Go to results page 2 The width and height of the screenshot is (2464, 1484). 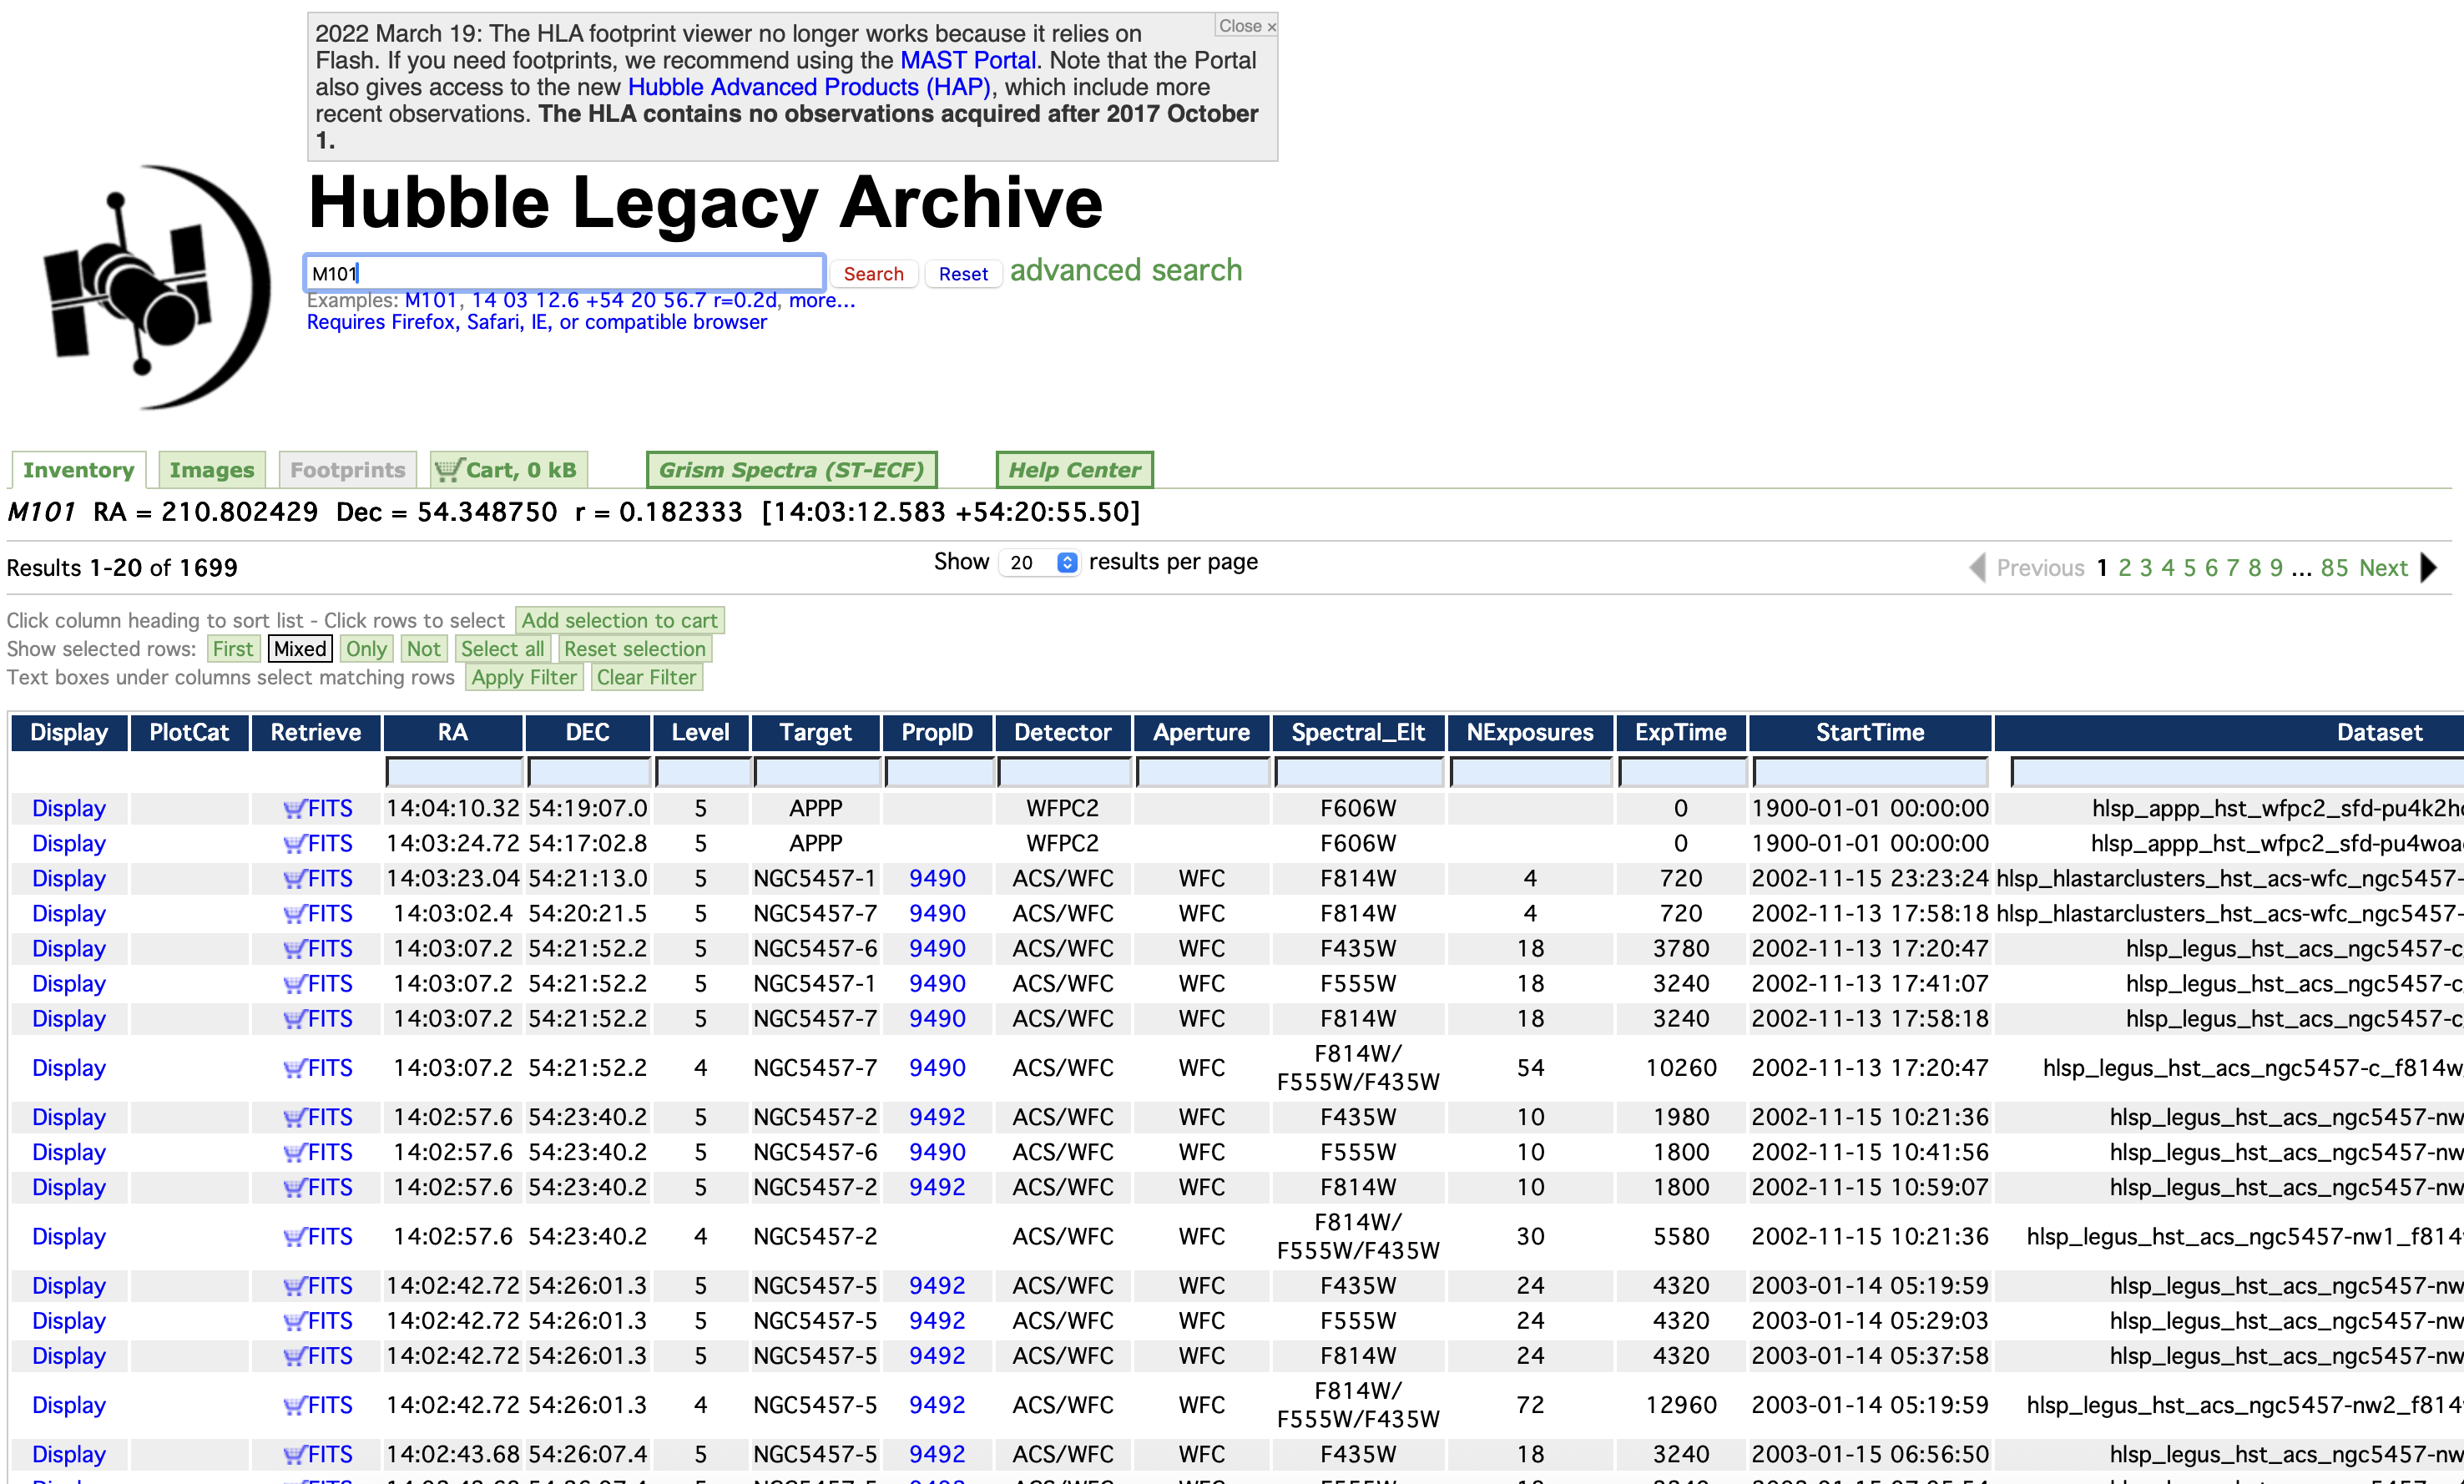point(2125,568)
